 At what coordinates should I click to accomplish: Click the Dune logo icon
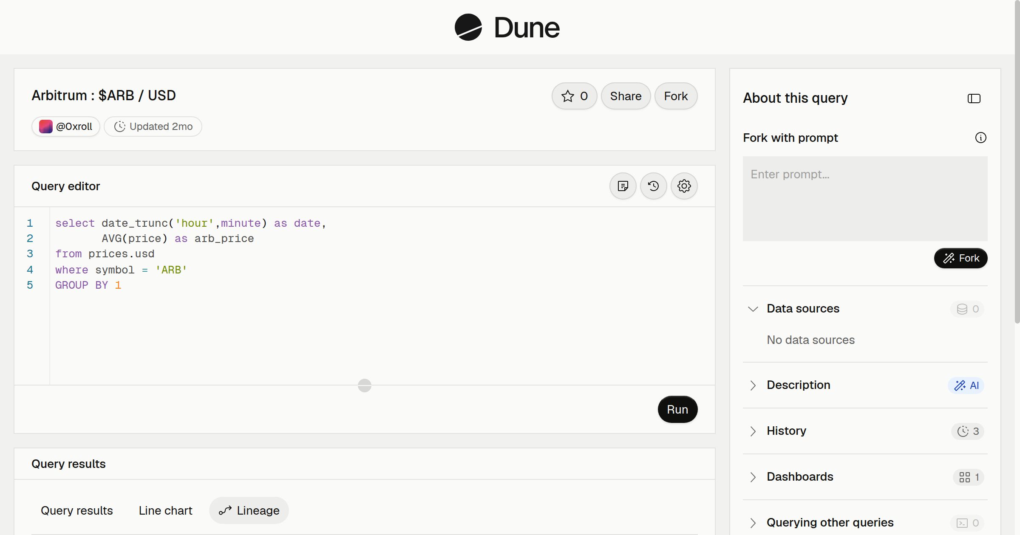coord(468,27)
